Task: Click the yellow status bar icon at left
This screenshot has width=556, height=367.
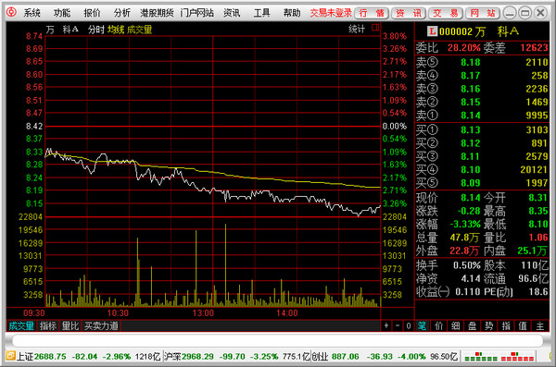Action: point(10,356)
